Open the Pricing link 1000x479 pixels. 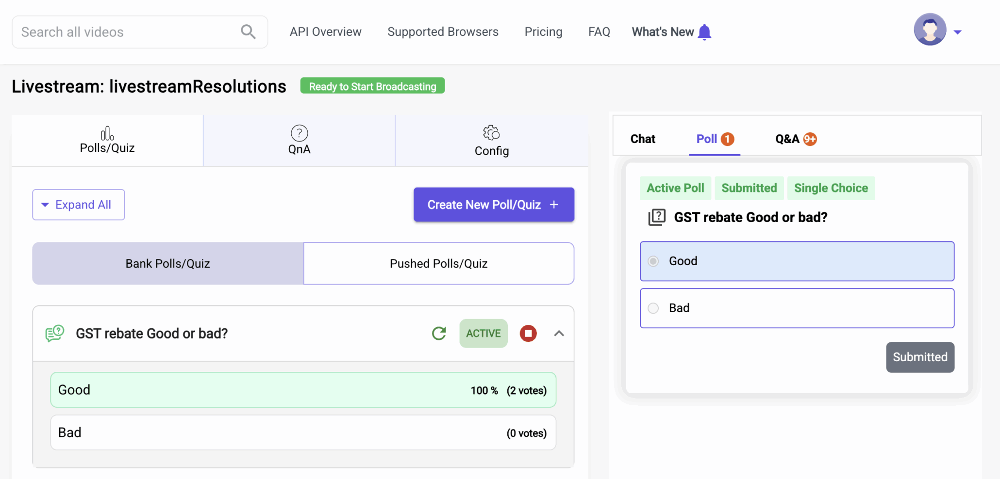click(x=543, y=32)
